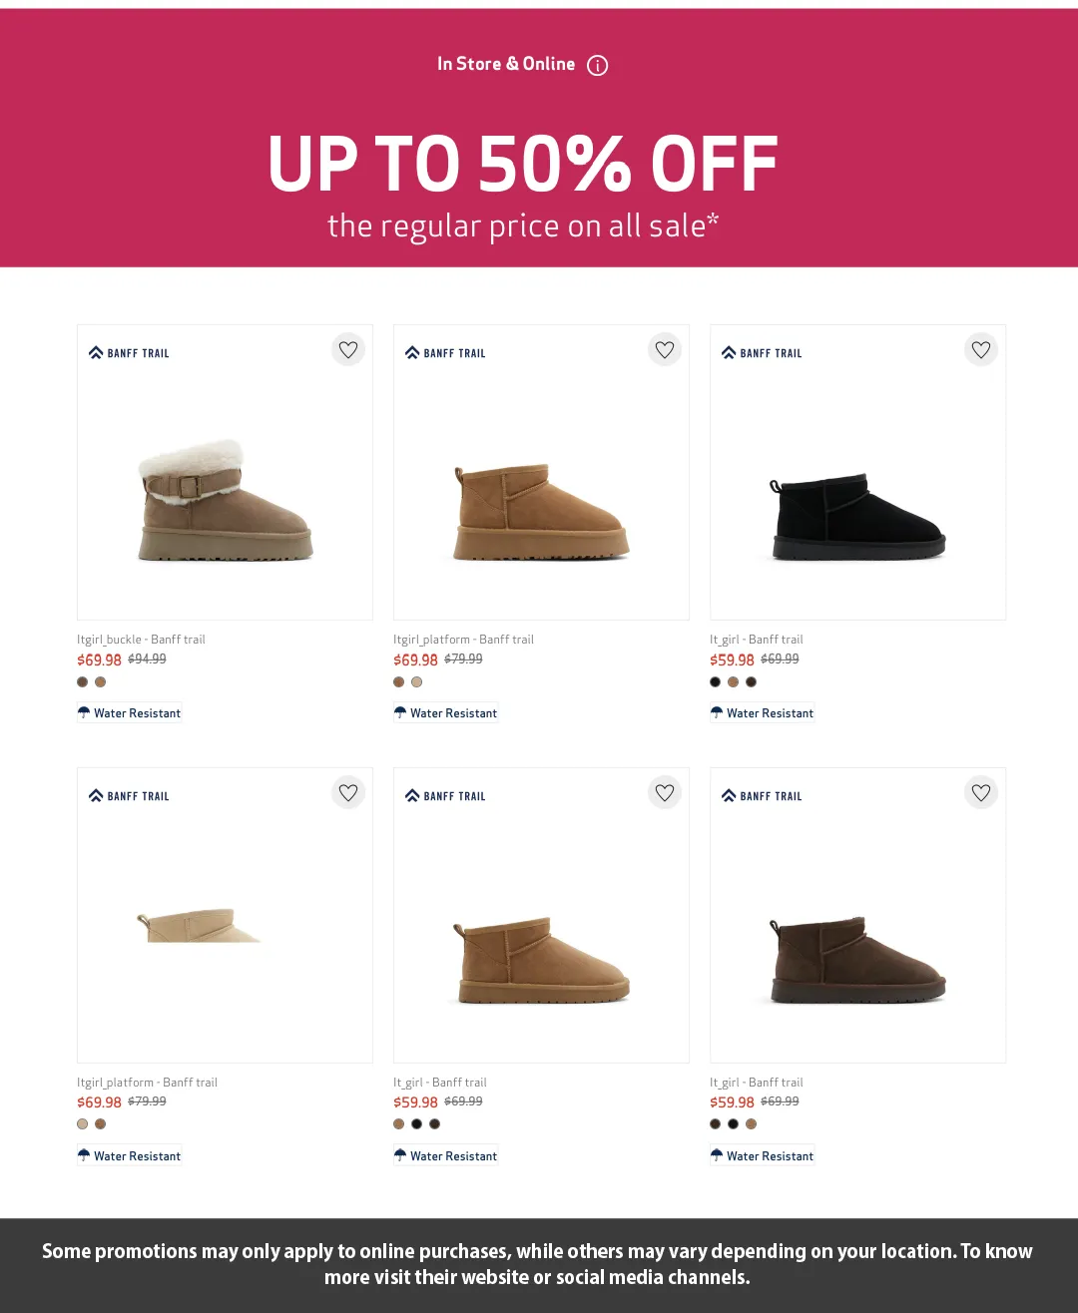Choose the tan swatch under the black It_girl boot
This screenshot has width=1078, height=1313.
coord(733,682)
